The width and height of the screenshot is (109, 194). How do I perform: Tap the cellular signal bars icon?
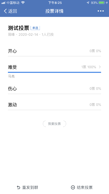point(4,3)
